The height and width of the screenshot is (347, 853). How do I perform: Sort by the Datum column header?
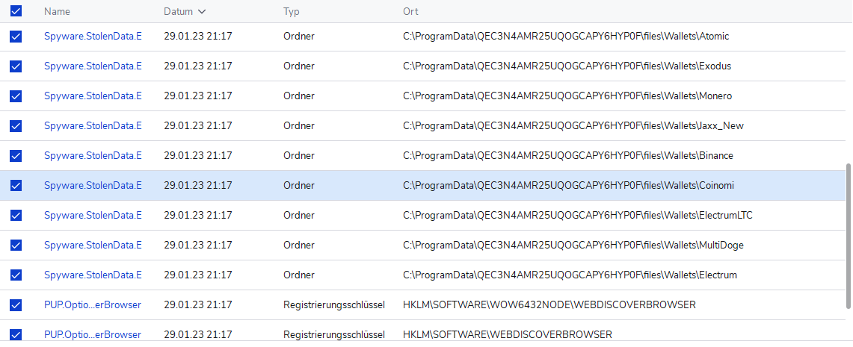point(179,11)
